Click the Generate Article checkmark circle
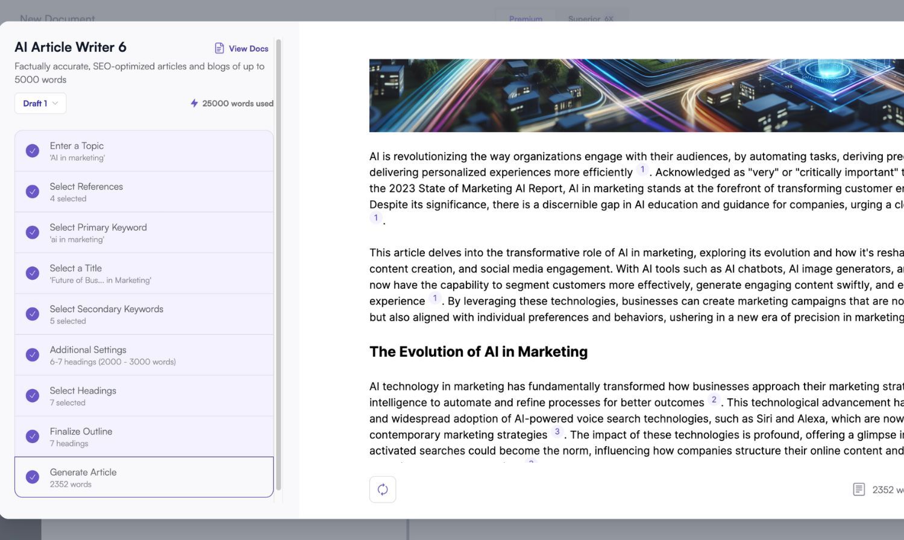Image resolution: width=904 pixels, height=540 pixels. coord(33,477)
